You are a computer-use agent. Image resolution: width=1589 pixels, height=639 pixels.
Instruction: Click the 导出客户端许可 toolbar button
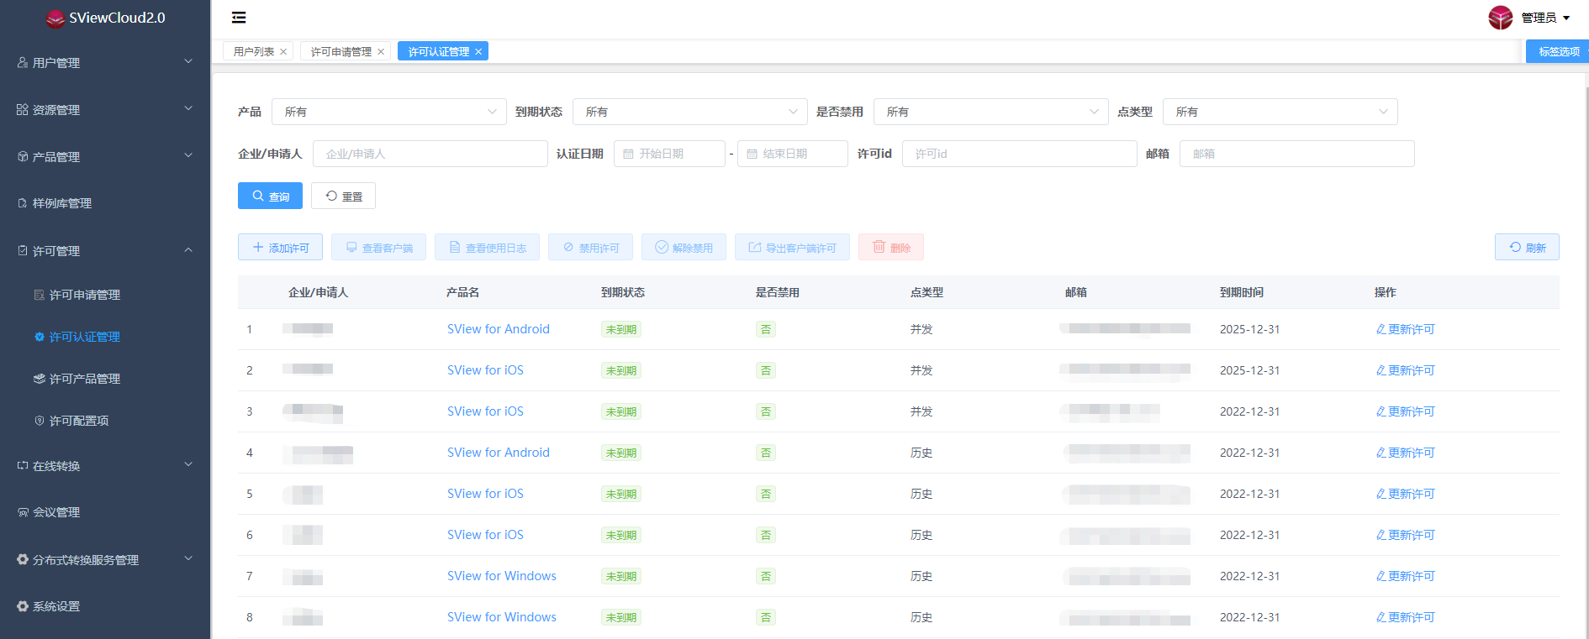(792, 247)
